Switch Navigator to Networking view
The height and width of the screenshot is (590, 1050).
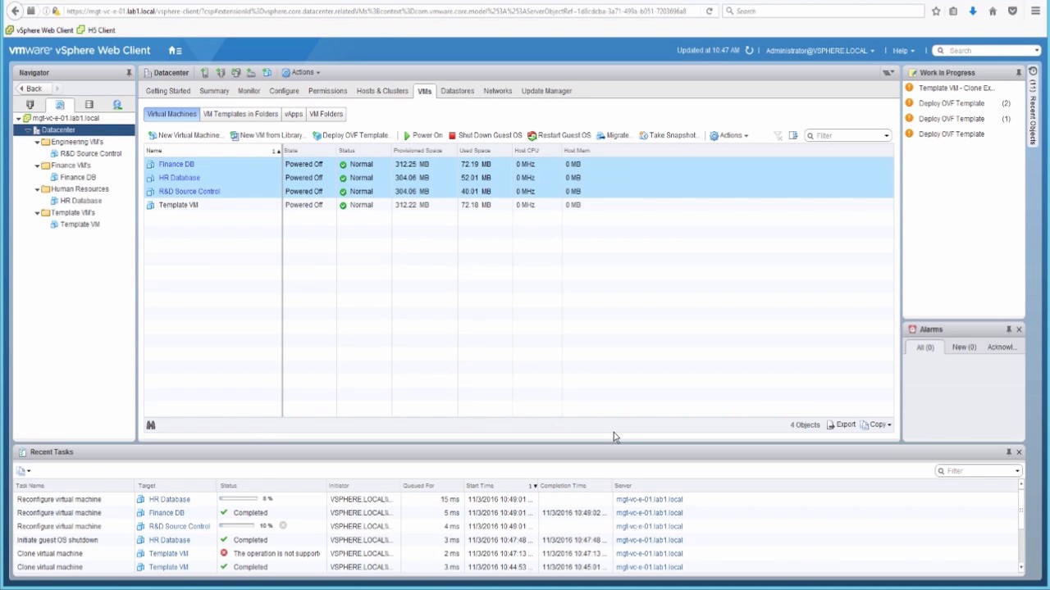click(x=117, y=105)
